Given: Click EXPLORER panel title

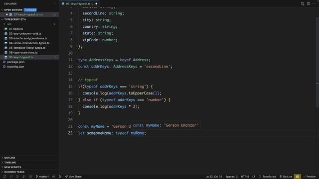Looking at the screenshot, I should point(10,3).
